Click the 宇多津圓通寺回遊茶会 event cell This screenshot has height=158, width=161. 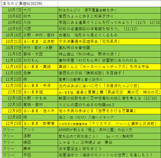(109, 42)
